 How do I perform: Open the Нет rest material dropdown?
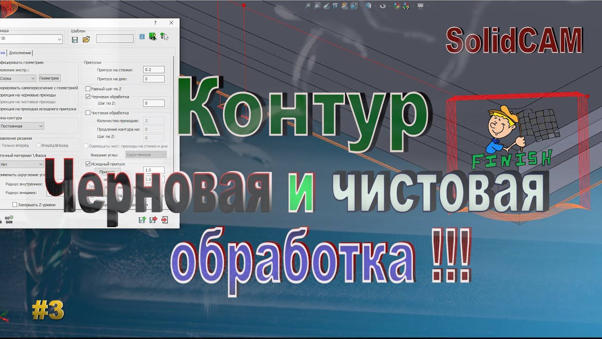click(22, 164)
